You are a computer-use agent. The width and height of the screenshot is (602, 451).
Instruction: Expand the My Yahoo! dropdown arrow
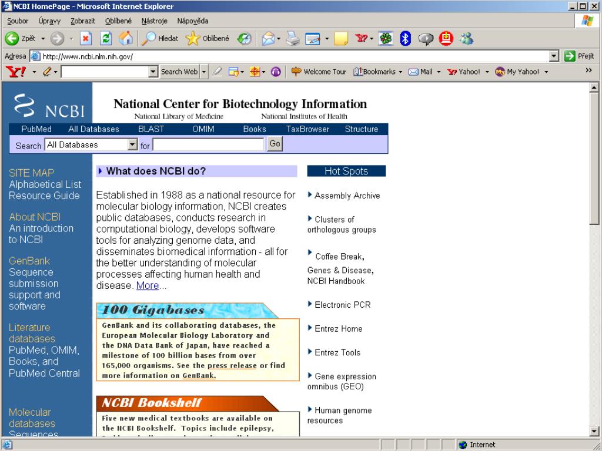tap(546, 72)
